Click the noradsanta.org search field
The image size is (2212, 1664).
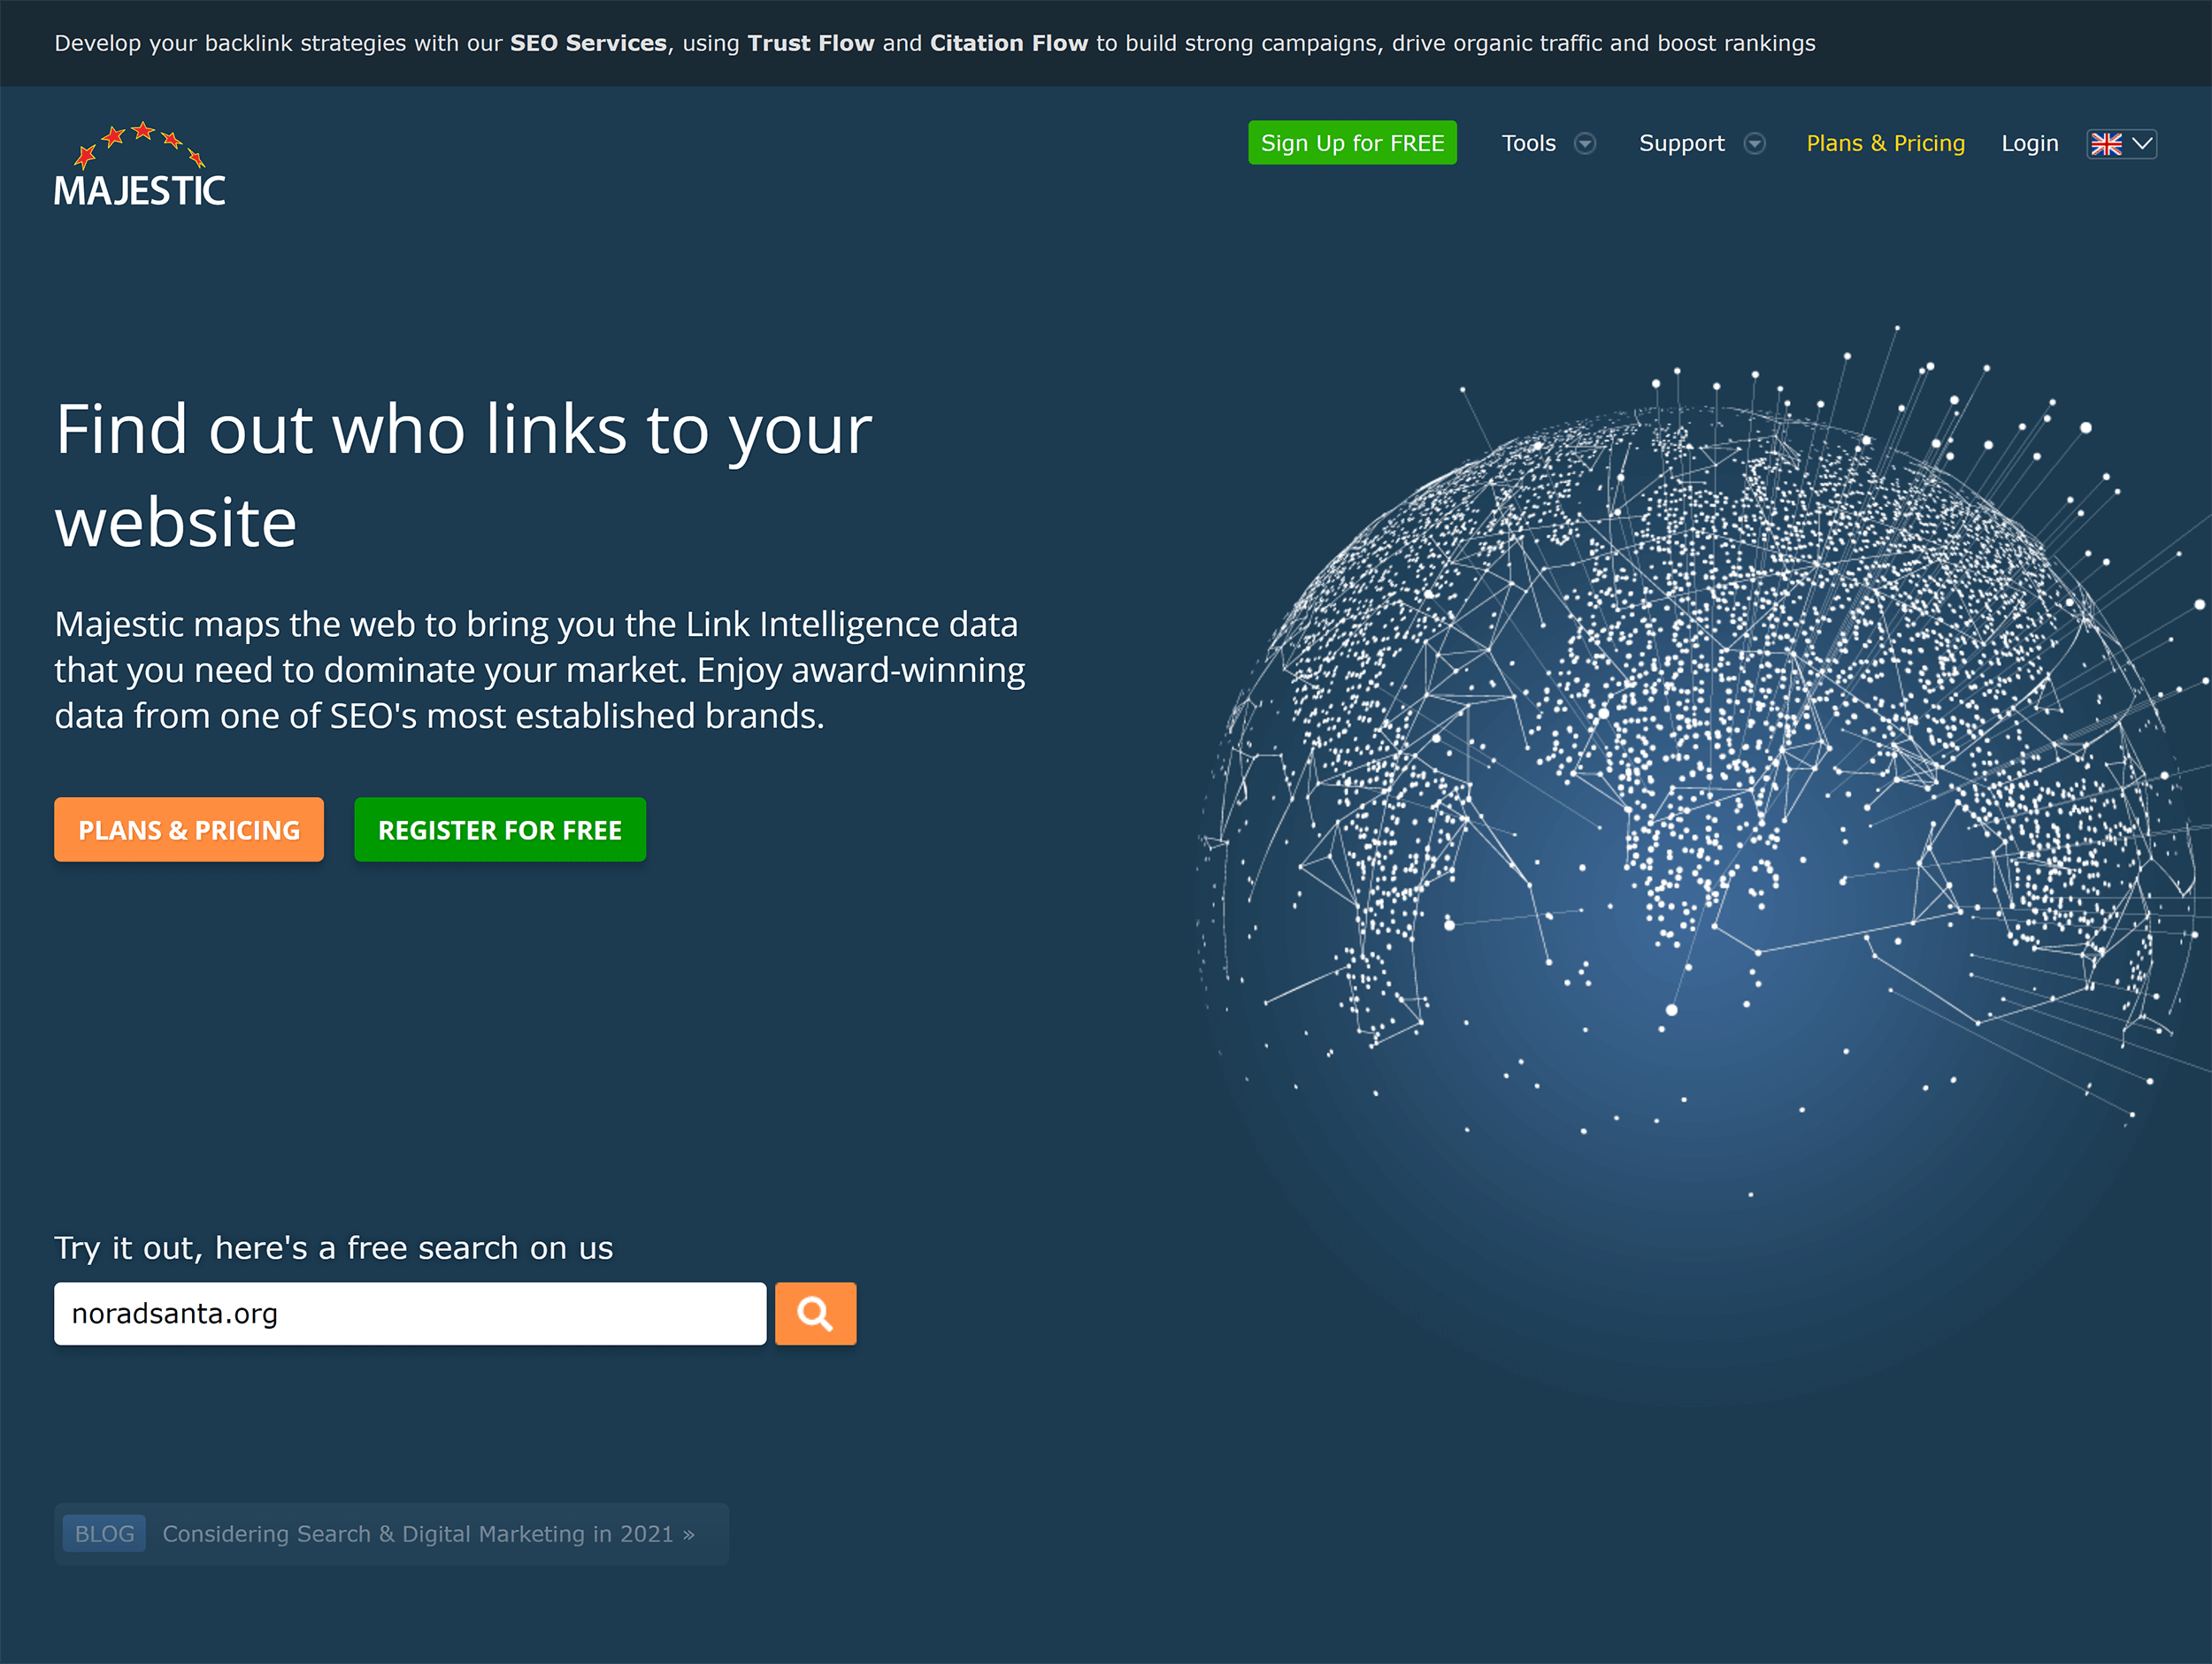click(410, 1313)
